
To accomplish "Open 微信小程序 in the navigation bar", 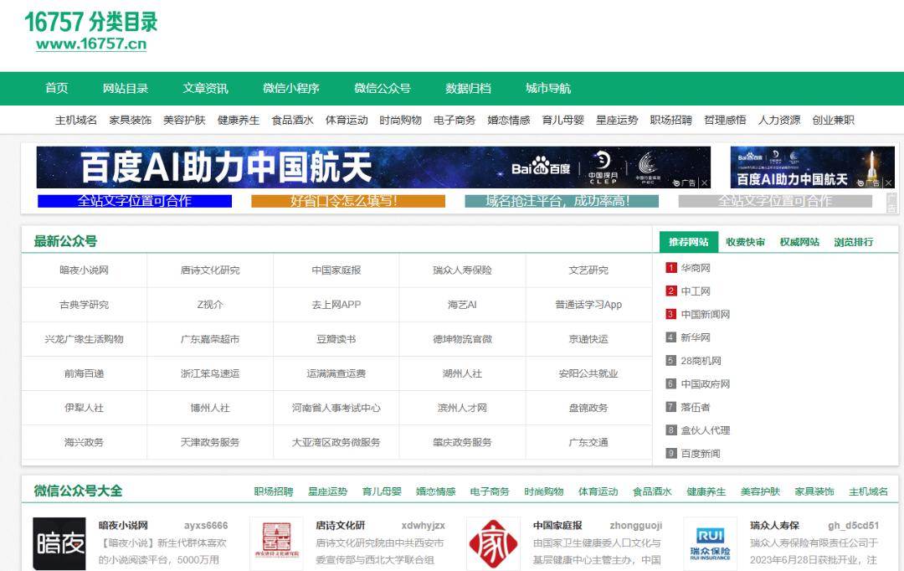I will pyautogui.click(x=291, y=88).
